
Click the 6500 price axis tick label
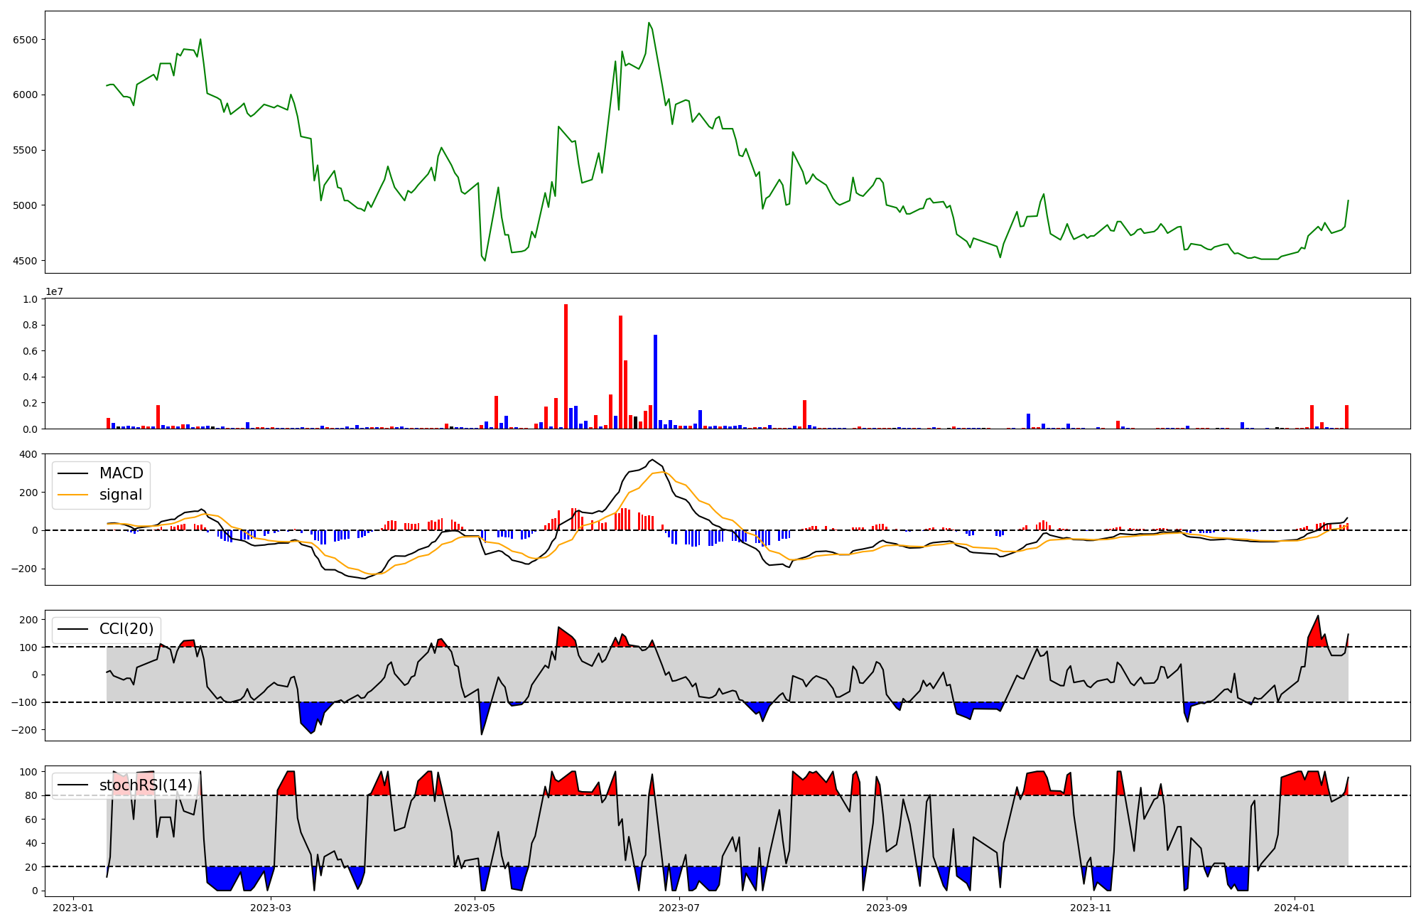pos(26,40)
